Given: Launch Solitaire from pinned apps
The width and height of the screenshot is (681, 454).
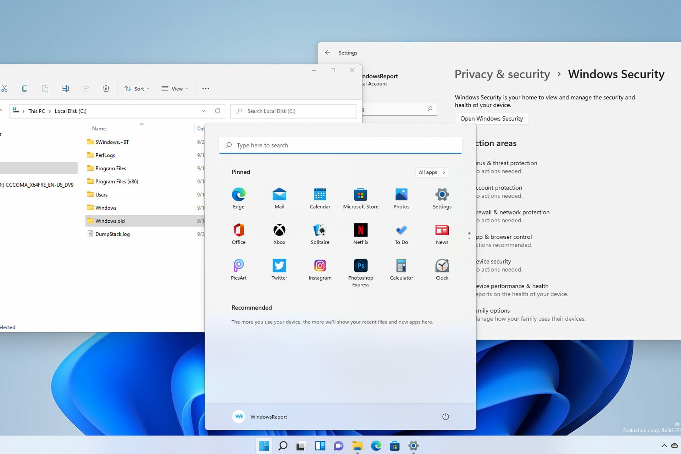Looking at the screenshot, I should point(320,234).
